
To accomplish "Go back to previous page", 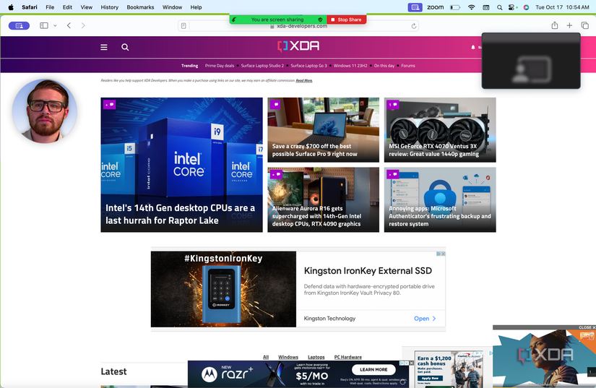I will click(69, 25).
